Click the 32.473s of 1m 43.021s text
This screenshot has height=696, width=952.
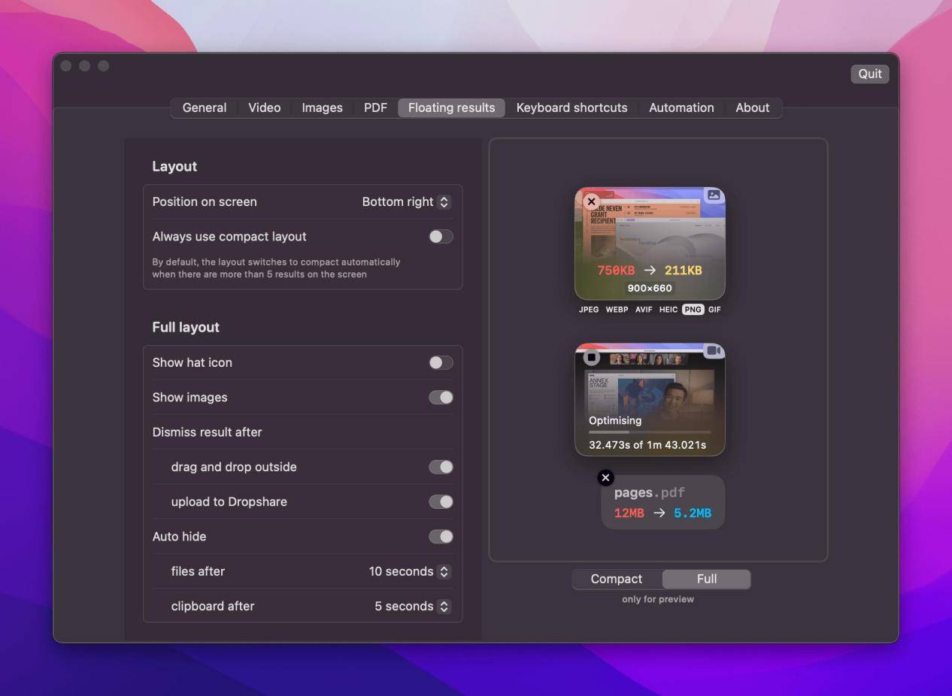(x=647, y=445)
